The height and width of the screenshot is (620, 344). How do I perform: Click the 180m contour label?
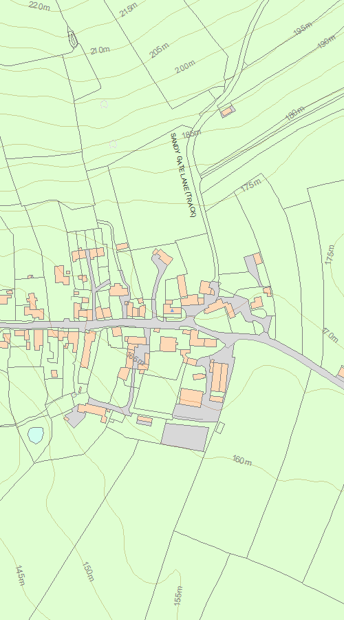tap(295, 114)
